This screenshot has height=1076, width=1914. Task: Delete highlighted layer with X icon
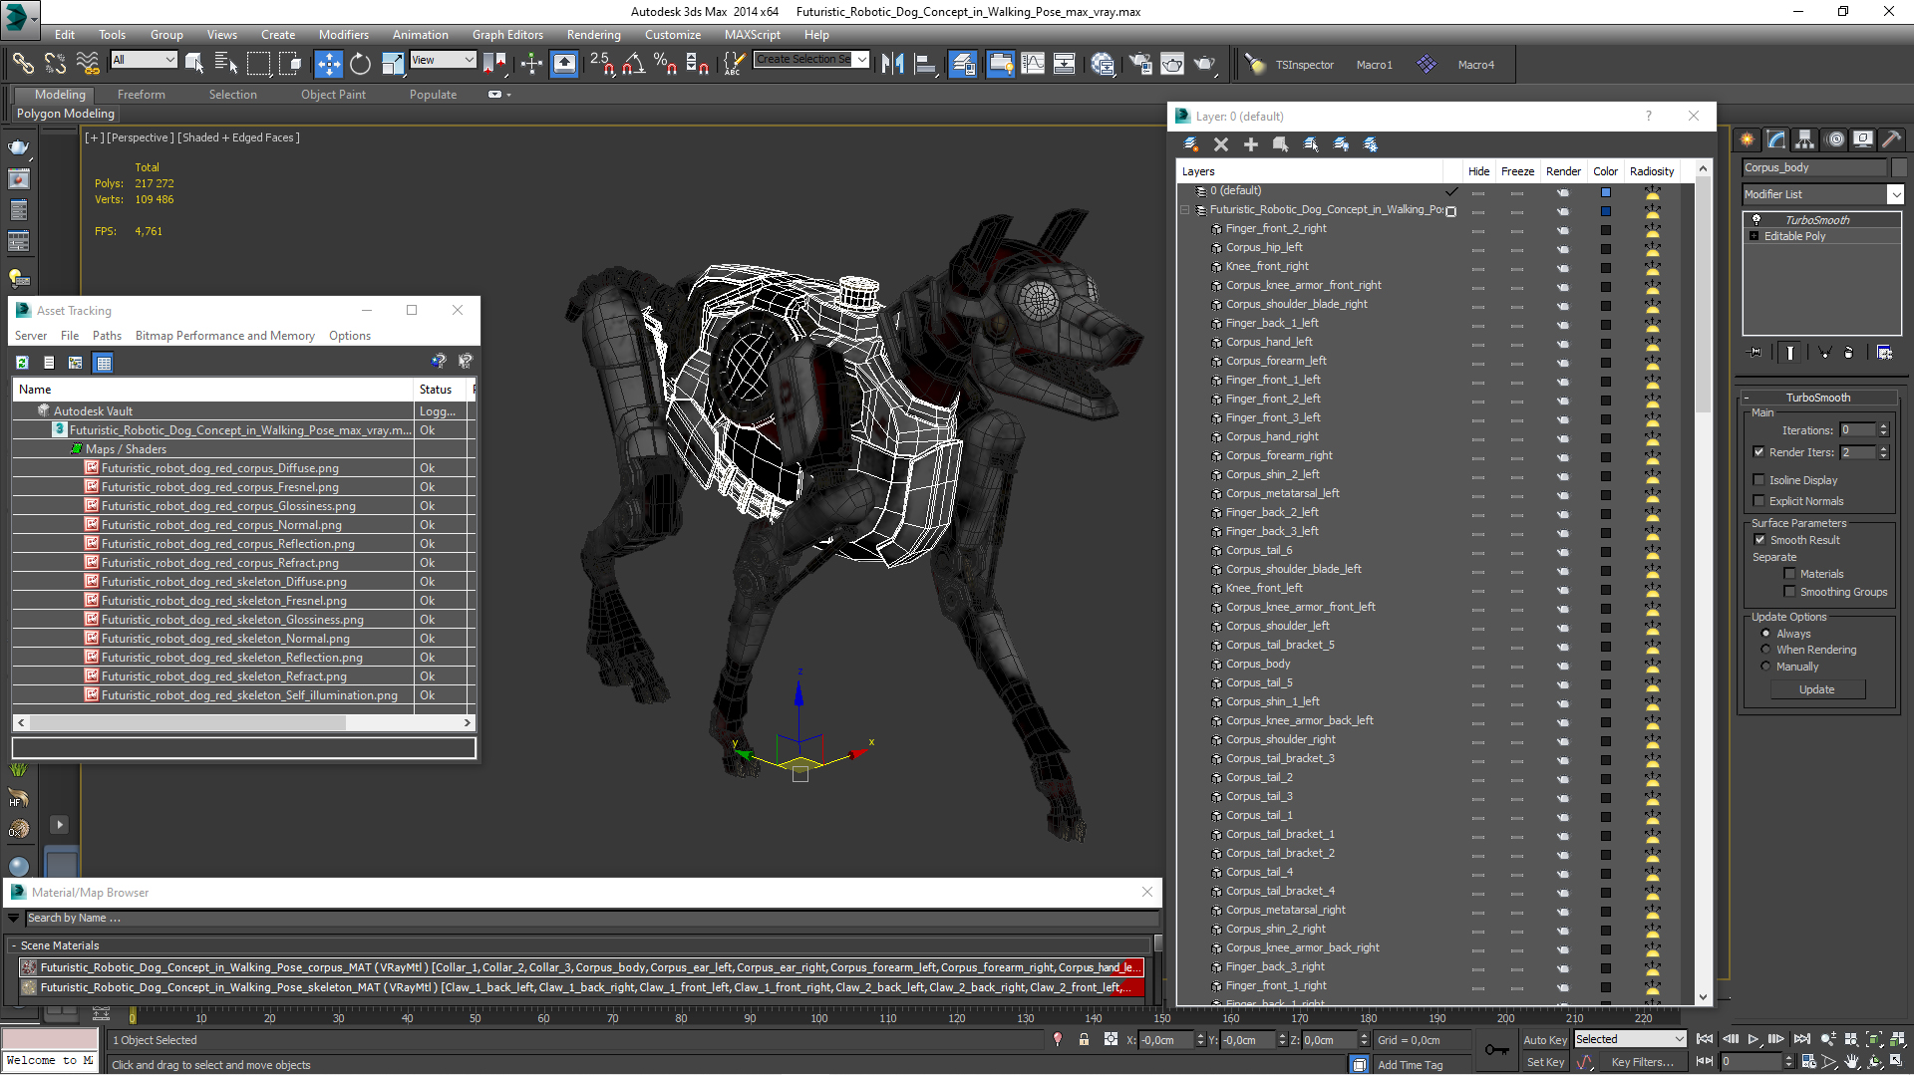pos(1220,144)
